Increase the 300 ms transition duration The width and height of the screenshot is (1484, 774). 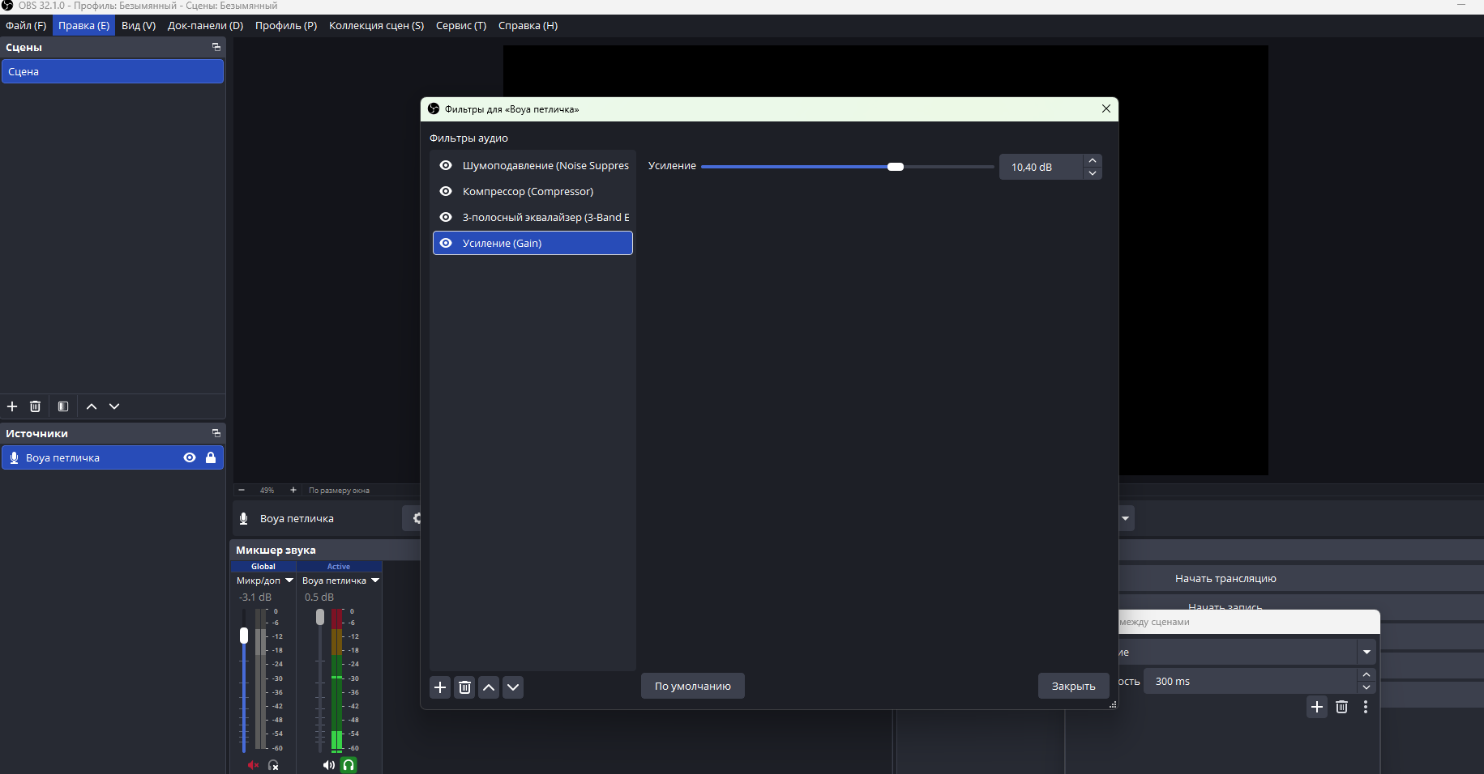coord(1366,674)
